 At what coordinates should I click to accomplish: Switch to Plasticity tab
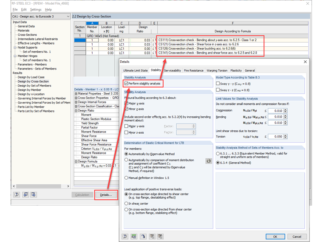236,70
